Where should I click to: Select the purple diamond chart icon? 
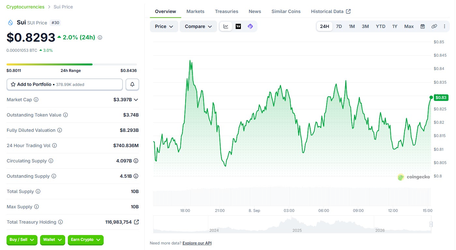(250, 26)
